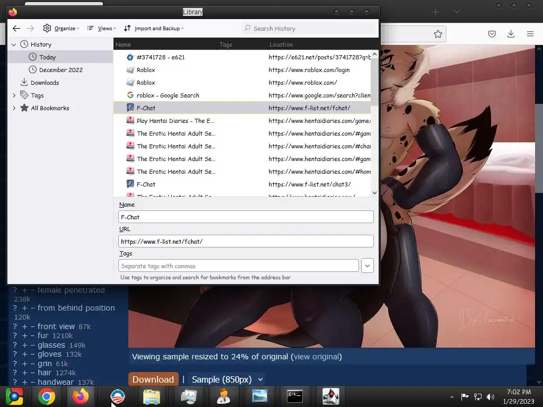Open Chrome from the taskbar

(47, 396)
